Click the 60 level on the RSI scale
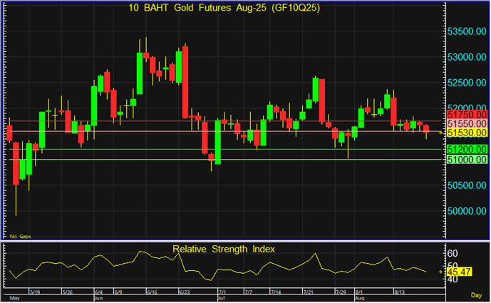 click(452, 253)
